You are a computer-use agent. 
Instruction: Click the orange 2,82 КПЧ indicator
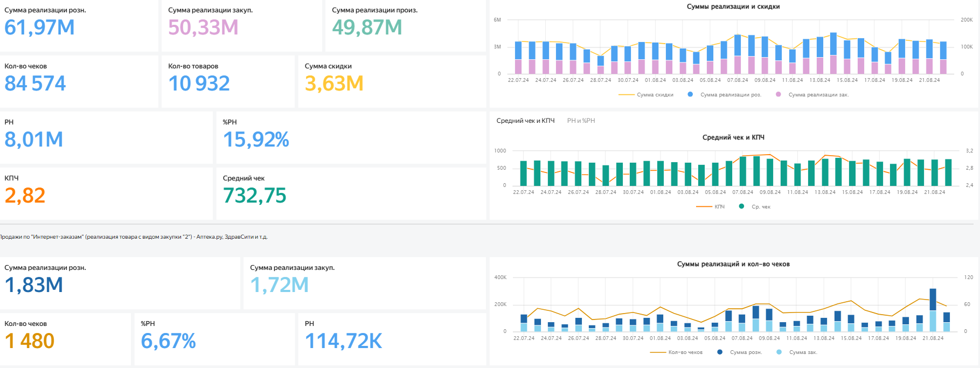[x=25, y=196]
